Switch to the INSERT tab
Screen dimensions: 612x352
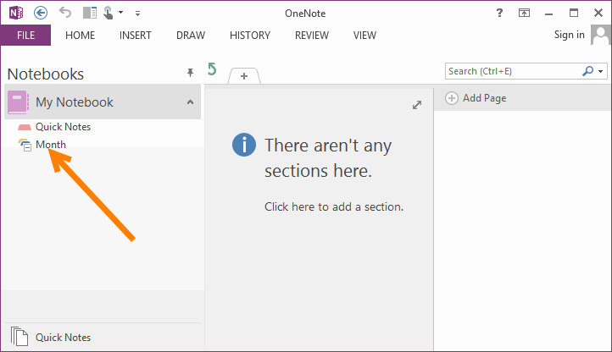tap(135, 35)
